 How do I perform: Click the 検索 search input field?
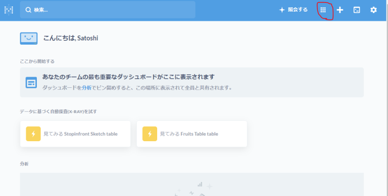(112, 10)
